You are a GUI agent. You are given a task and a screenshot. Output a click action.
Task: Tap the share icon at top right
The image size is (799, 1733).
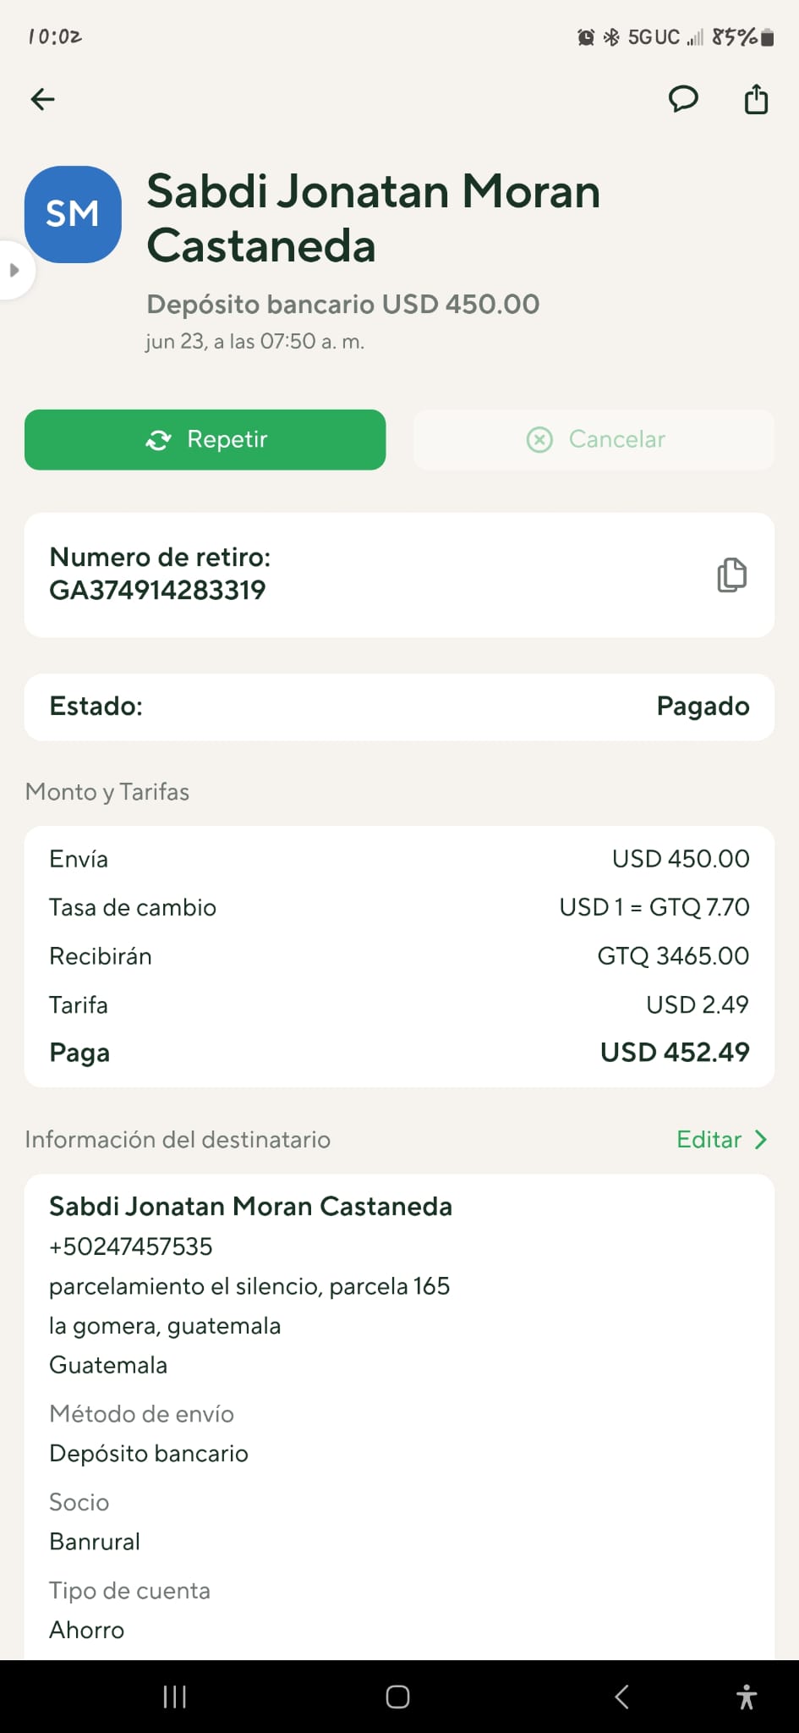pyautogui.click(x=756, y=99)
